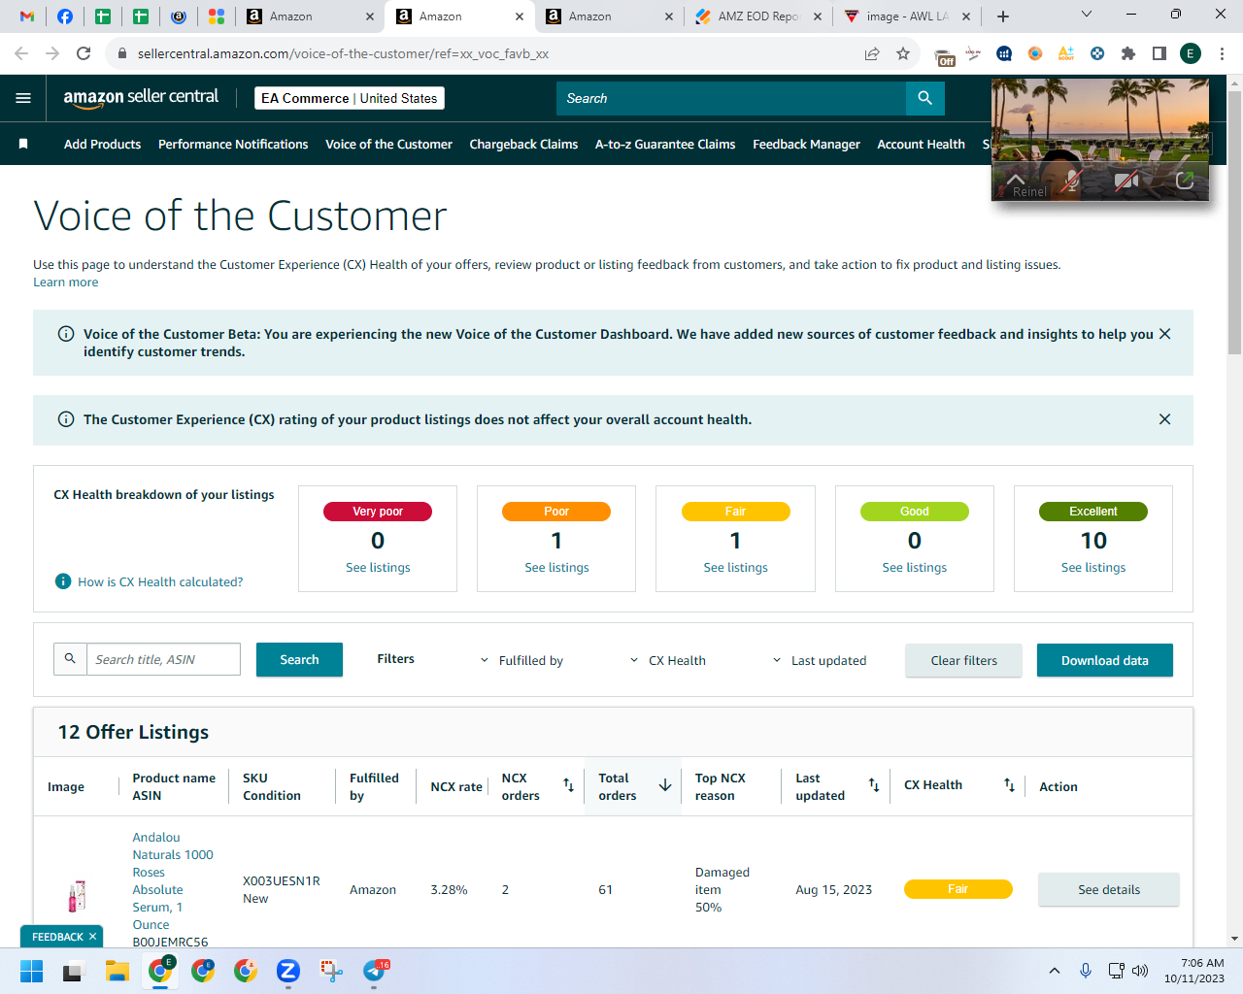
Task: Share this page from address bar
Action: 872,53
